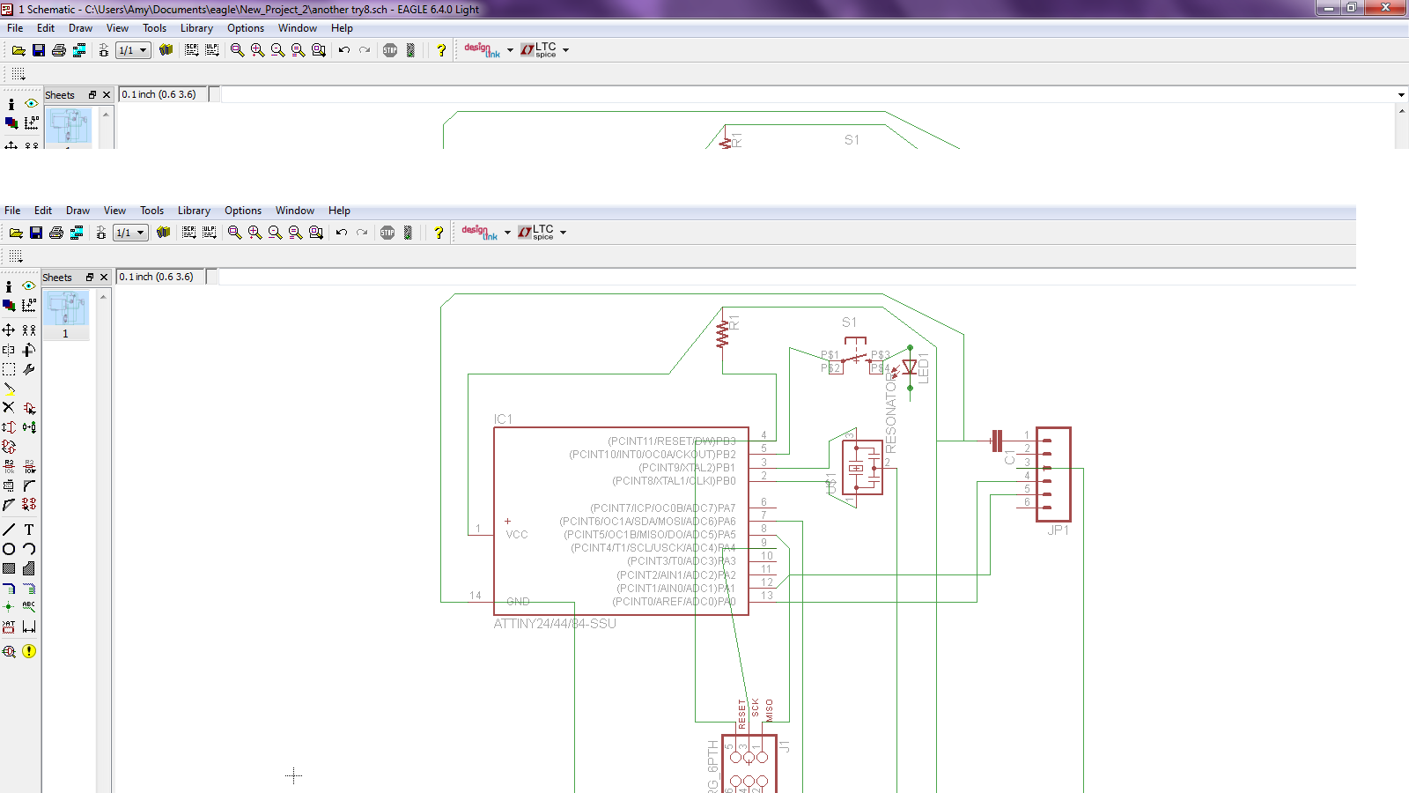
Task: Click the Help question mark in the top toolbar
Action: pos(441,50)
